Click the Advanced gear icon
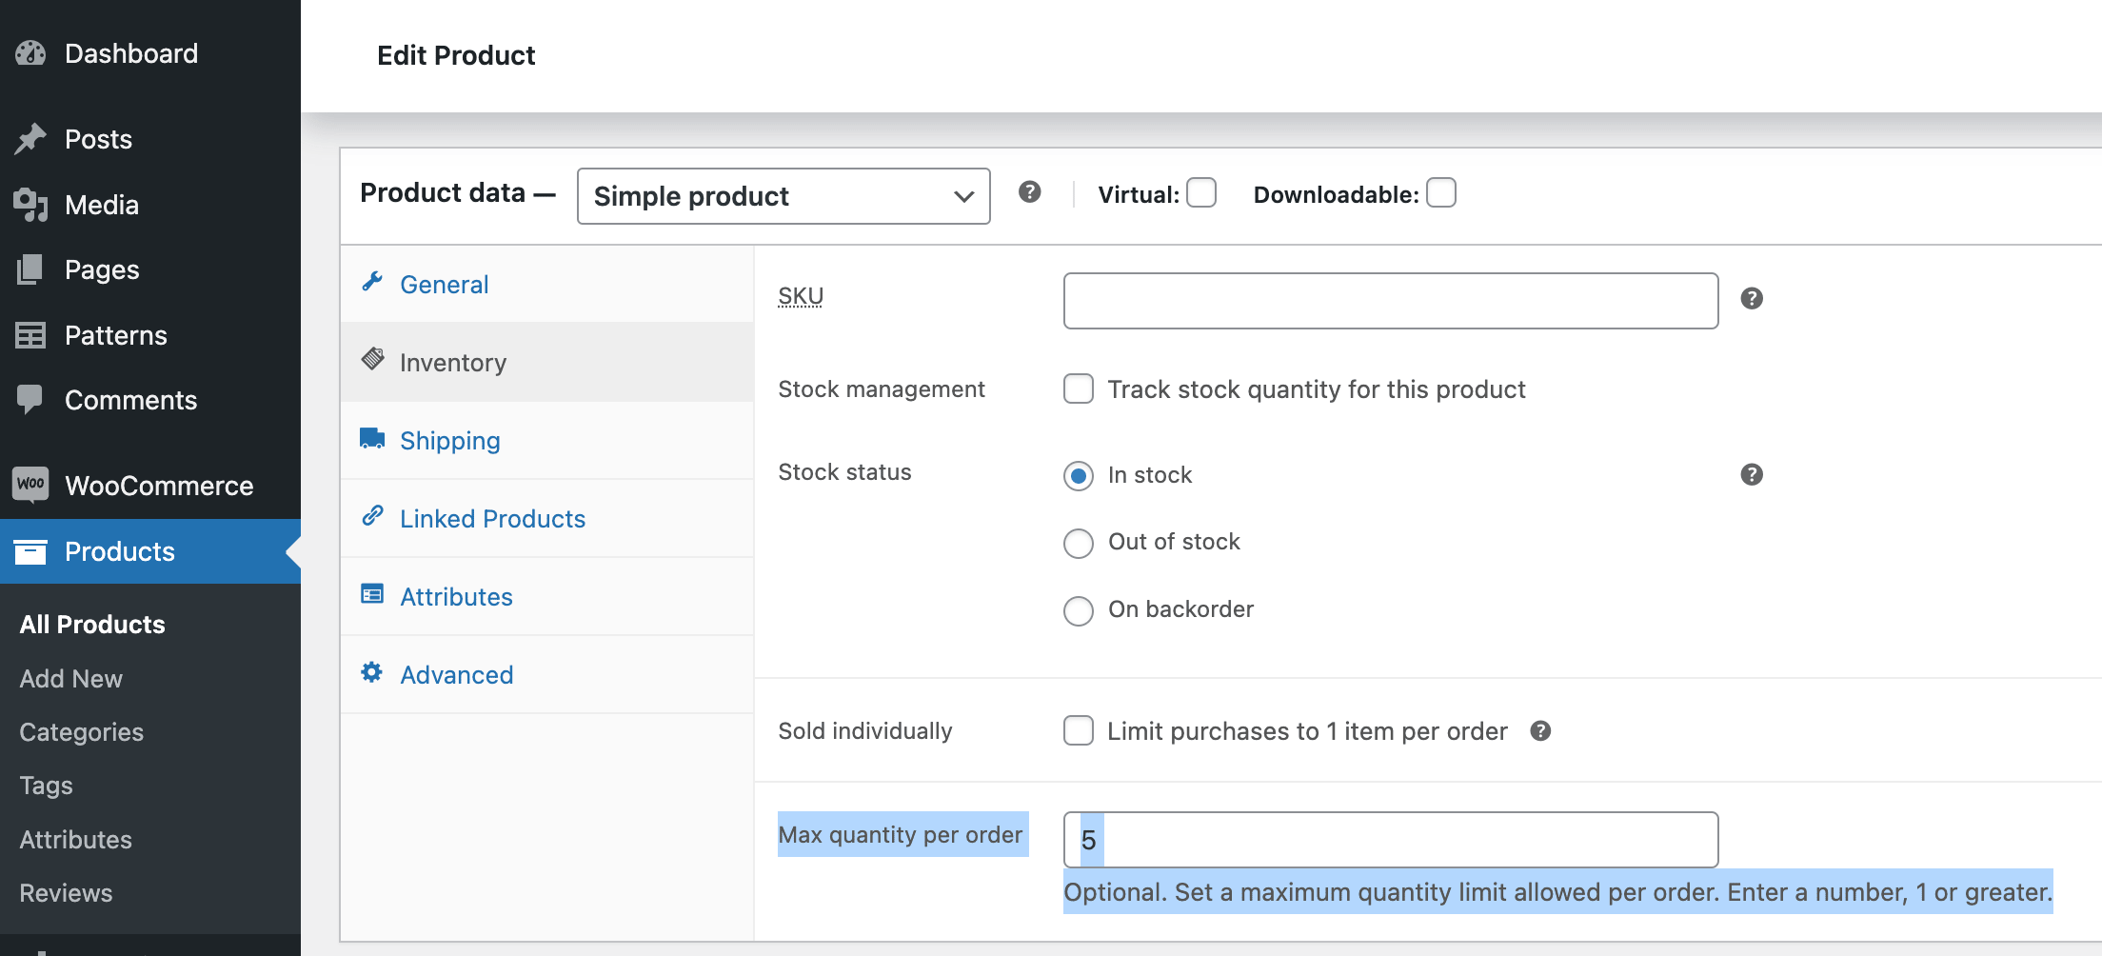2102x956 pixels. pyautogui.click(x=372, y=672)
